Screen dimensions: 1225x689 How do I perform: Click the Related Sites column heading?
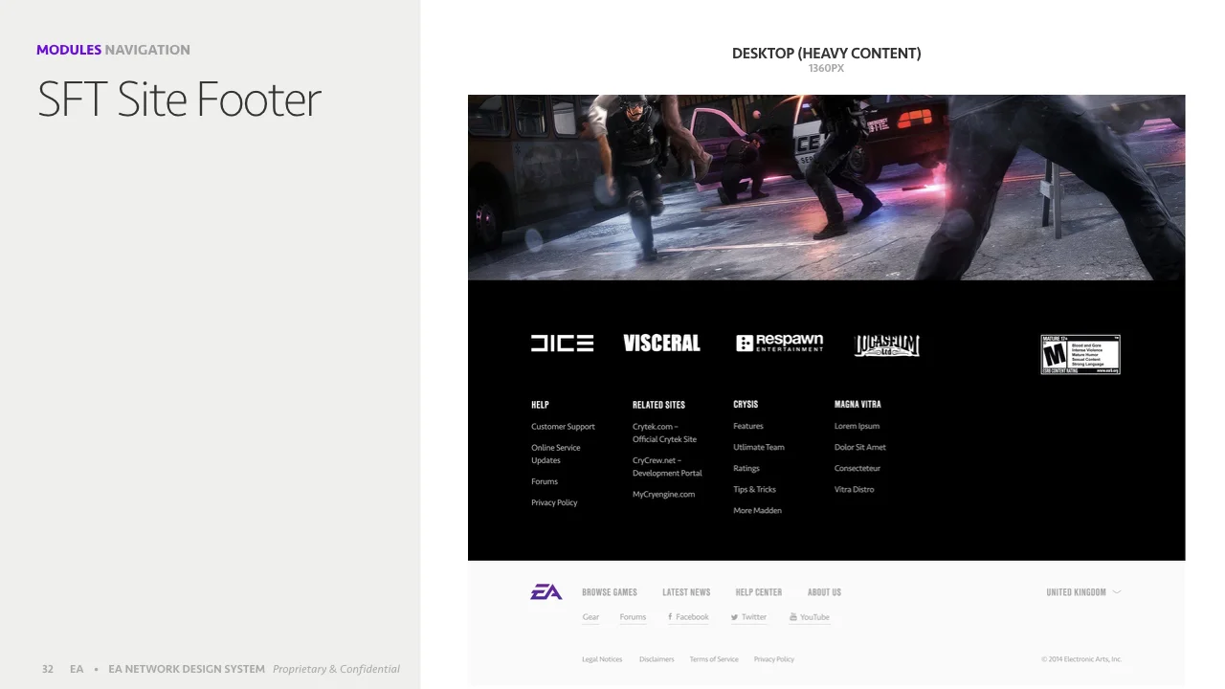point(659,405)
